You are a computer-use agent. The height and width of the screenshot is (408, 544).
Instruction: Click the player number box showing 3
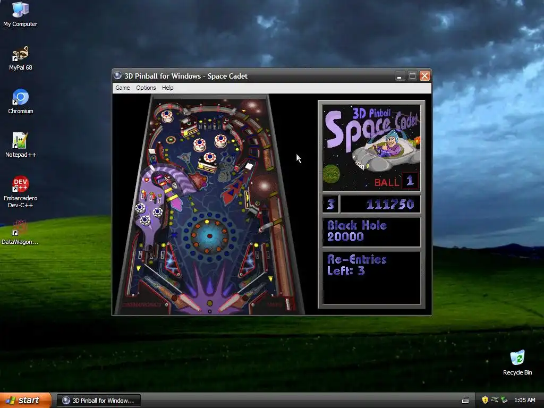(330, 205)
